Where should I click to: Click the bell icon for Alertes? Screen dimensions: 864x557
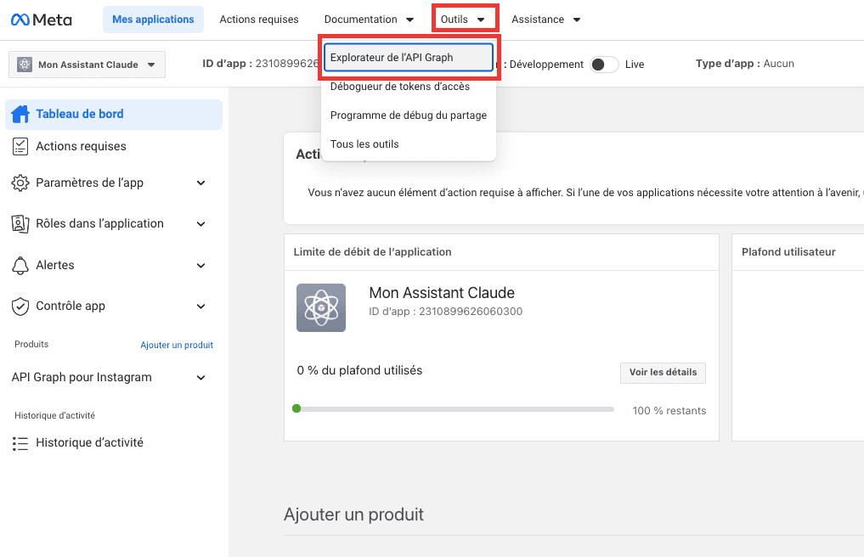pyautogui.click(x=20, y=265)
